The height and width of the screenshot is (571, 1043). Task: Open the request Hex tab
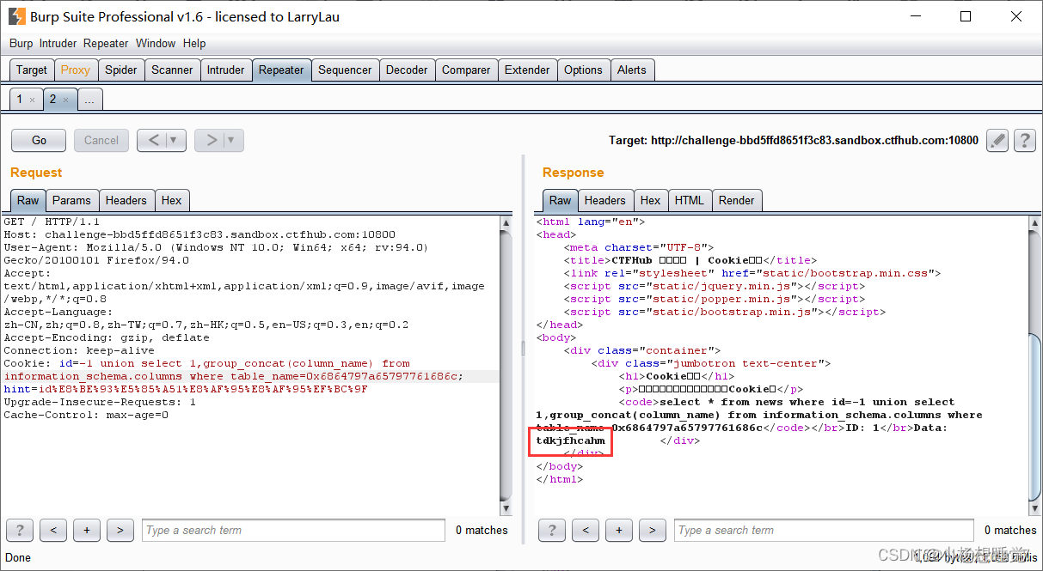172,200
